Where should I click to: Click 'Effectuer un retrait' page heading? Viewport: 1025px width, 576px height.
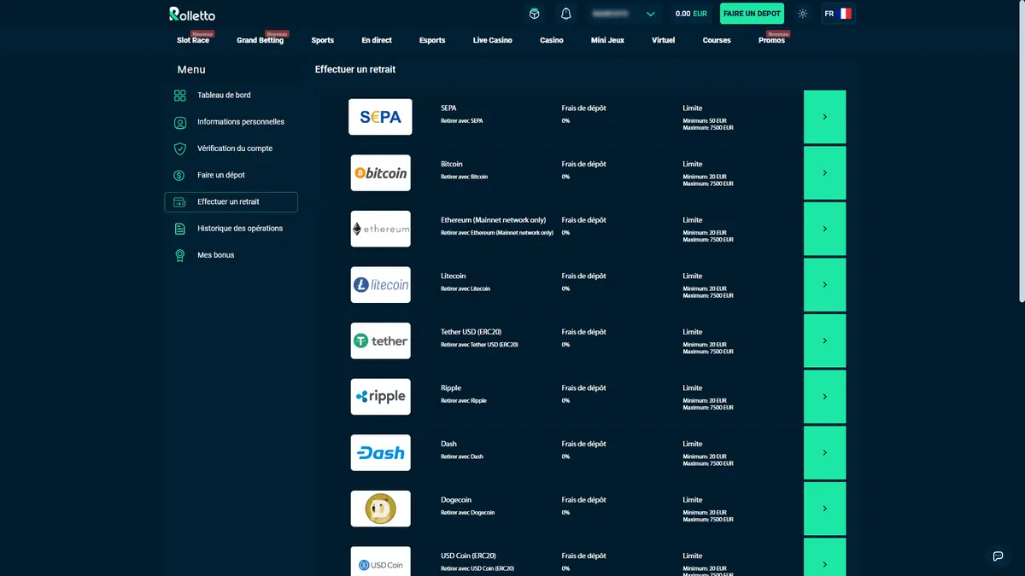tap(355, 69)
